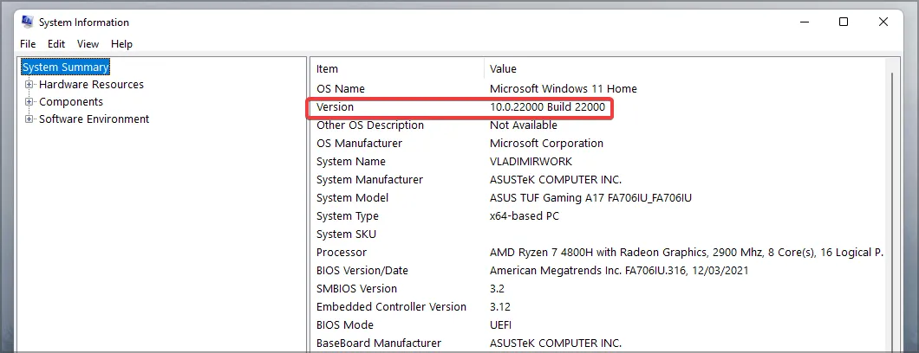Image resolution: width=919 pixels, height=353 pixels.
Task: Click the System Information app icon in title bar
Action: [x=26, y=22]
